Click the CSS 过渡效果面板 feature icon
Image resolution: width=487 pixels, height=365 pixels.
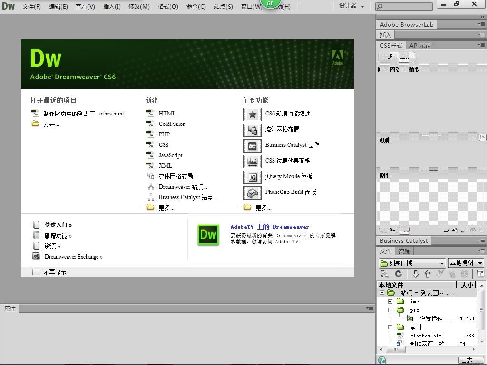252,162
